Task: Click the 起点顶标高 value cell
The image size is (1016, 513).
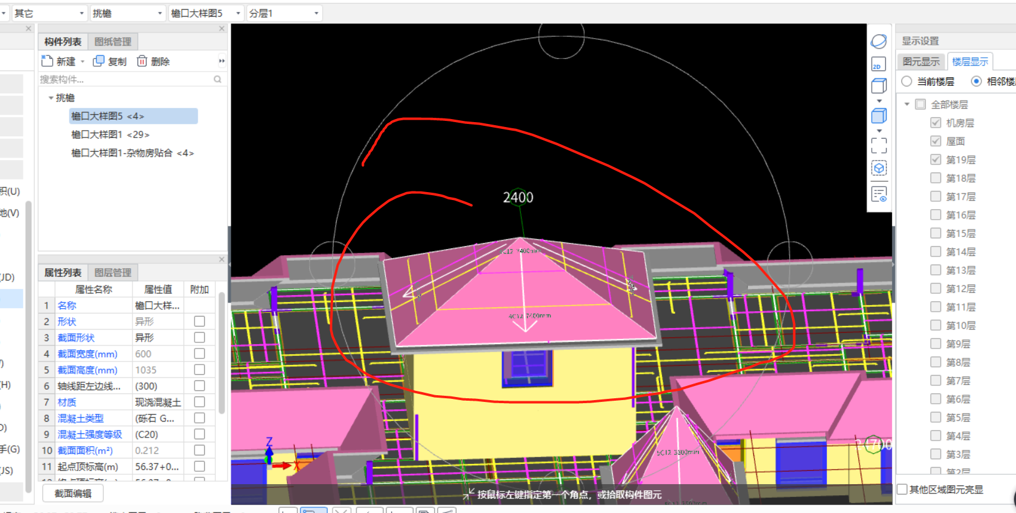Action: tap(158, 466)
